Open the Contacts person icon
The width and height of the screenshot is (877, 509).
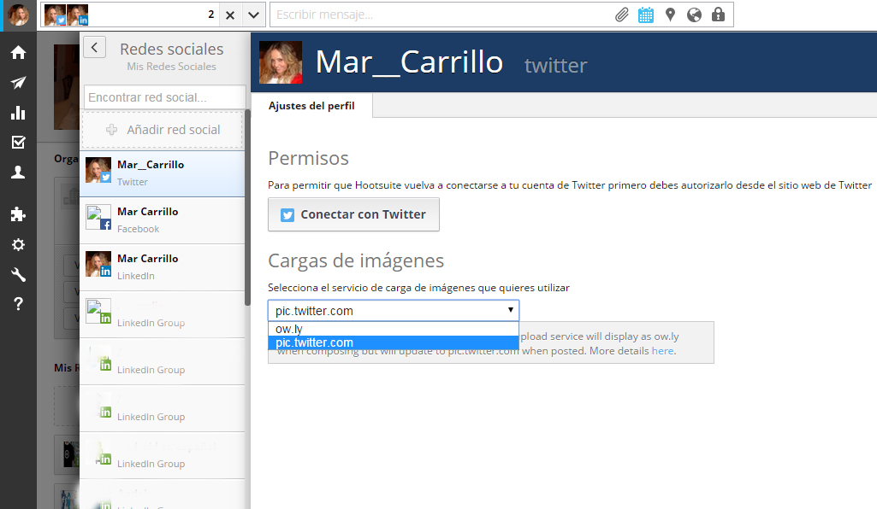pyautogui.click(x=18, y=173)
